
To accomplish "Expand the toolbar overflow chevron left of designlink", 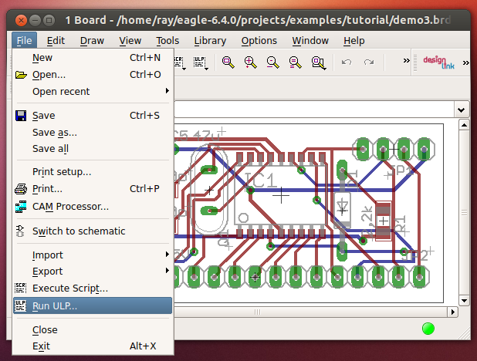I will click(406, 60).
